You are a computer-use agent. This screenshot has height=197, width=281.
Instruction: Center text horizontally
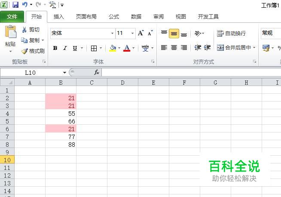174,48
